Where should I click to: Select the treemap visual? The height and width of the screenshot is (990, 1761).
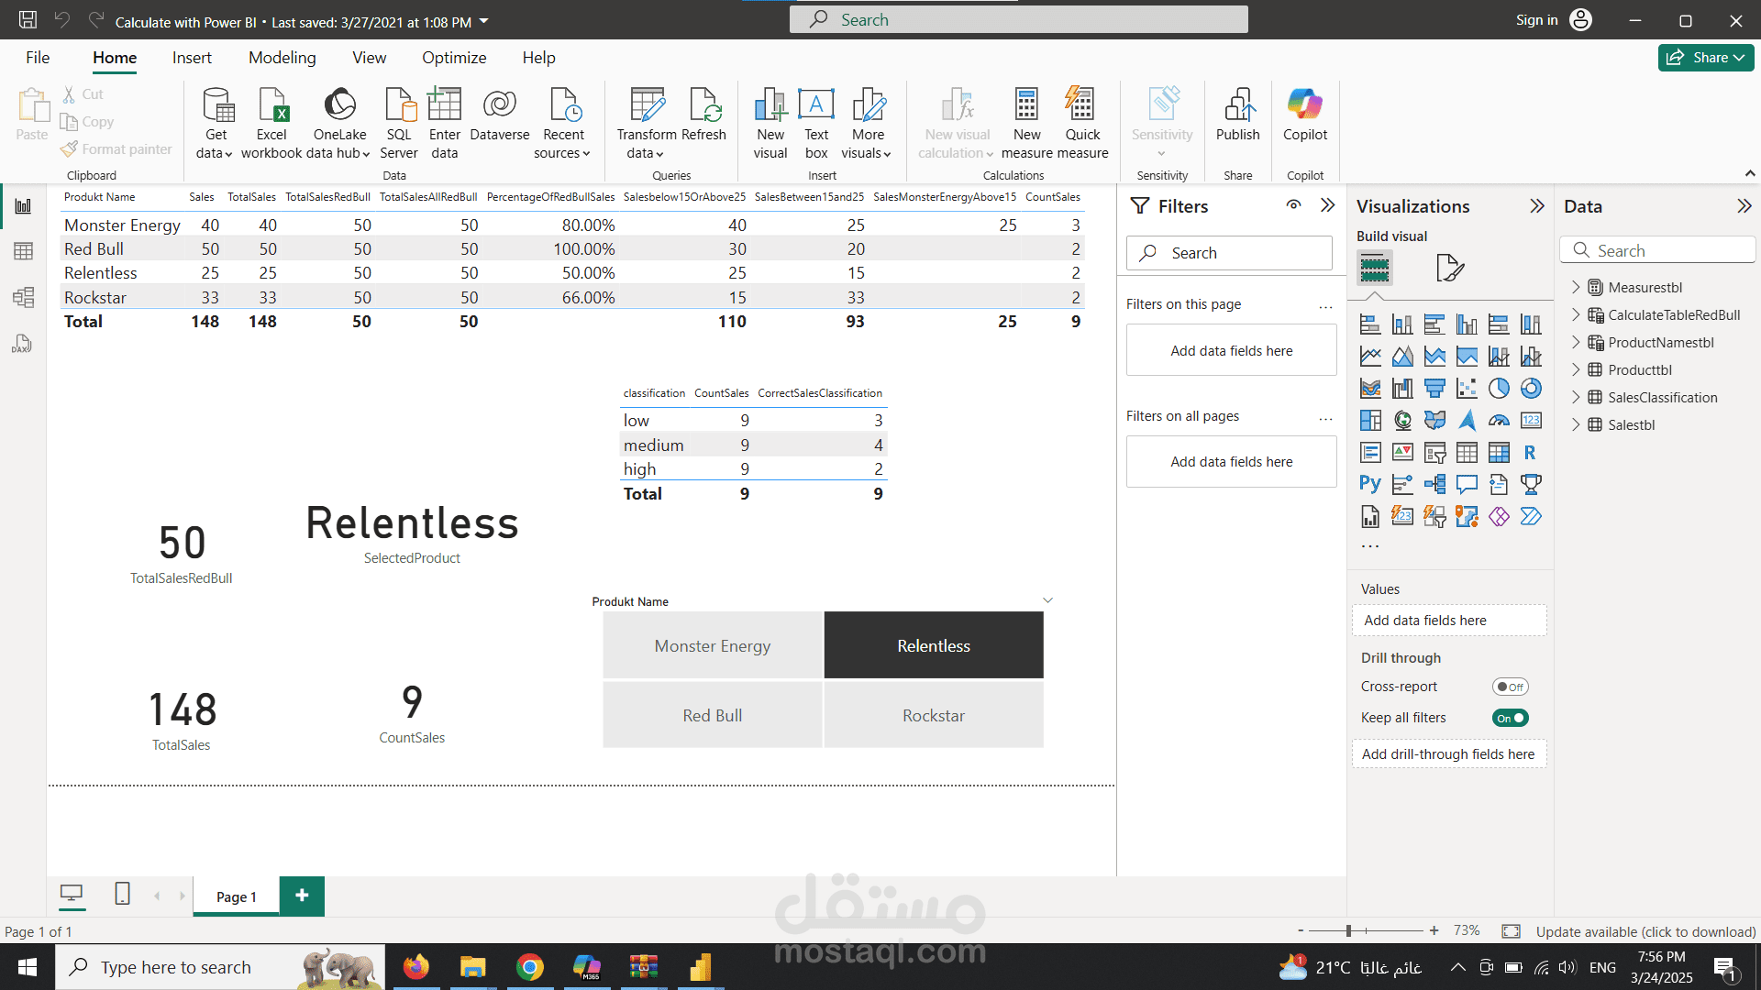pyautogui.click(x=1370, y=421)
